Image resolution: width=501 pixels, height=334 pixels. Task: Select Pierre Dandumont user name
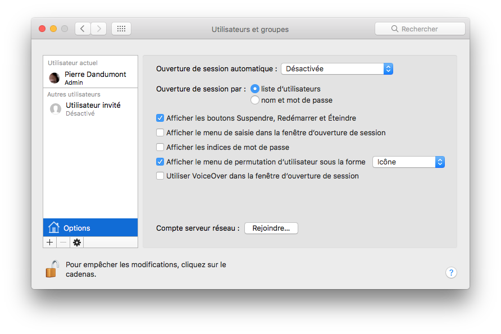point(95,75)
